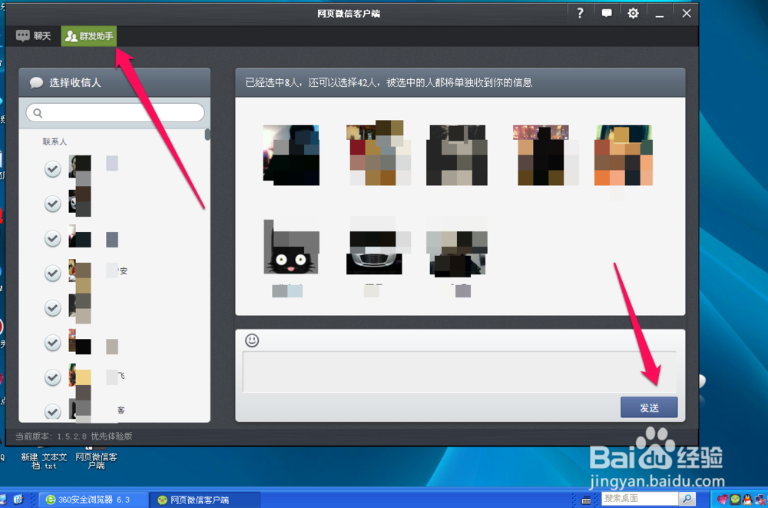Viewport: 768px width, 508px height.
Task: Click the QQ penguin tray icon
Action: tap(746, 500)
